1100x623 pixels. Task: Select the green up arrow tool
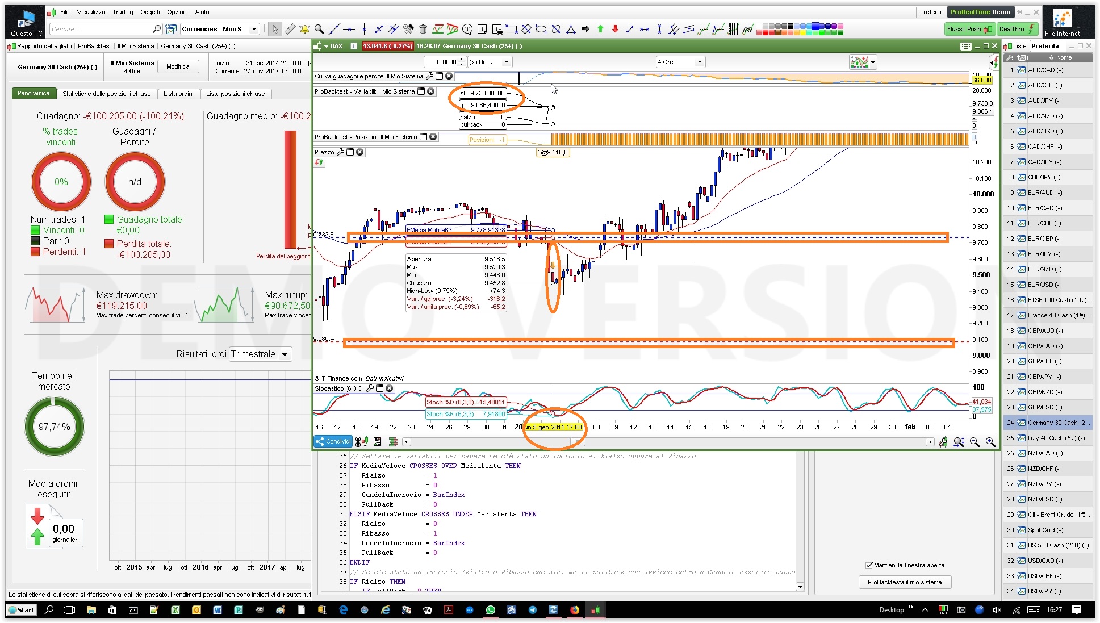click(600, 29)
